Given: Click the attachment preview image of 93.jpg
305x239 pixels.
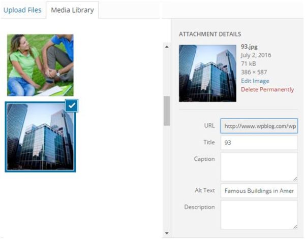Looking at the screenshot, I should click(207, 73).
